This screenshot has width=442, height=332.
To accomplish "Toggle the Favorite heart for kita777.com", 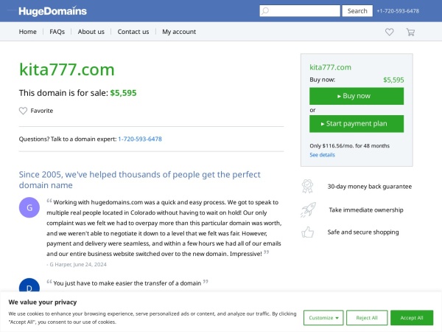I will click(23, 111).
